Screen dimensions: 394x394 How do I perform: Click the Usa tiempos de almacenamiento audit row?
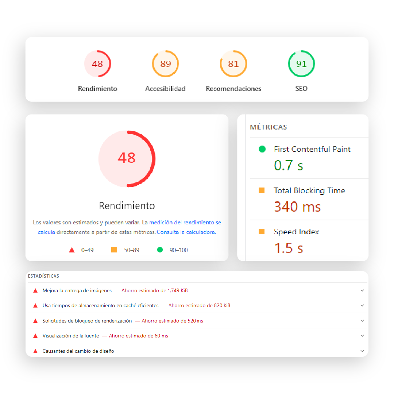coord(100,306)
